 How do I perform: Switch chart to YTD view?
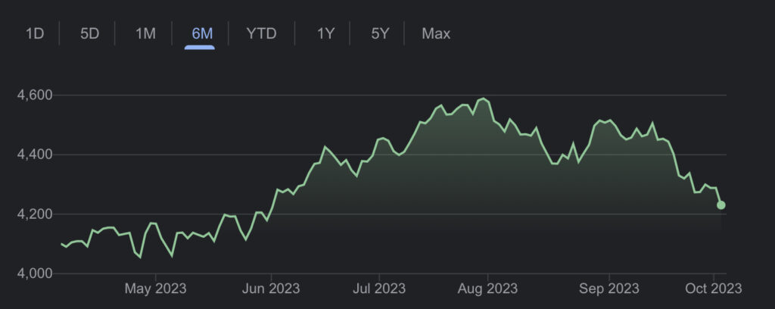pos(261,33)
